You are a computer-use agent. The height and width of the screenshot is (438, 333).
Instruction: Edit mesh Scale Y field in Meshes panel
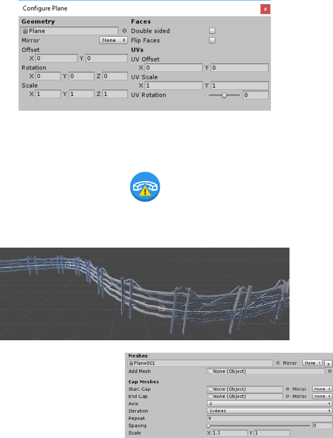(272, 433)
